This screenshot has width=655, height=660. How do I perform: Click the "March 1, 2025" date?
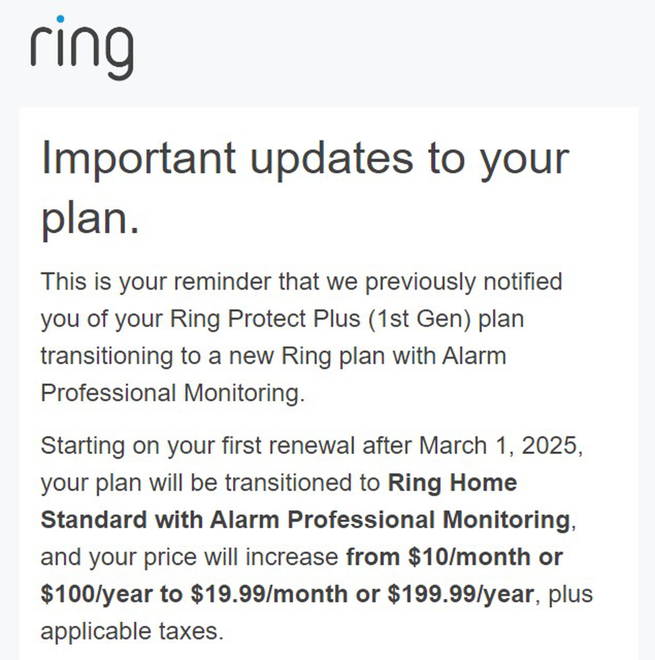point(500,446)
